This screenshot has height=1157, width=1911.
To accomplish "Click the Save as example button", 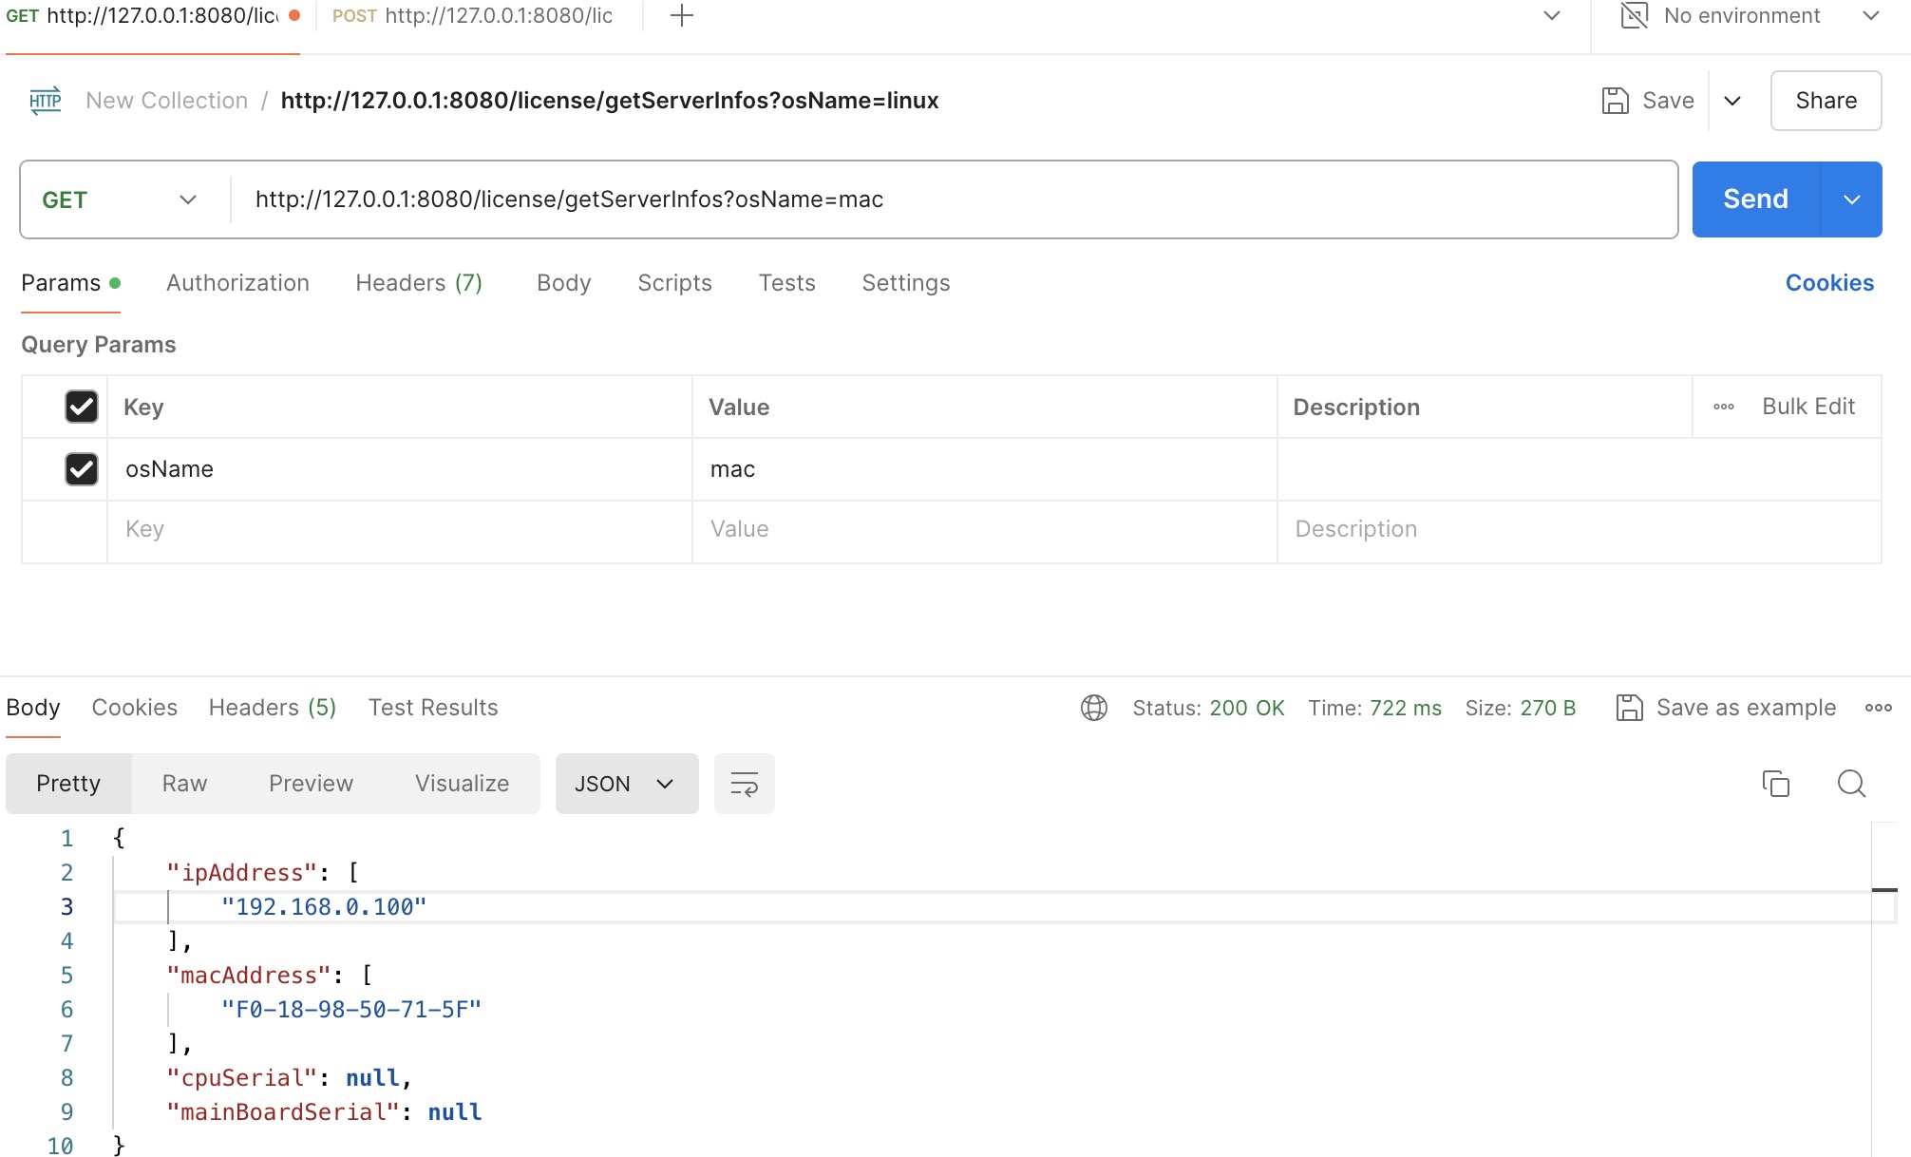I will [1726, 708].
